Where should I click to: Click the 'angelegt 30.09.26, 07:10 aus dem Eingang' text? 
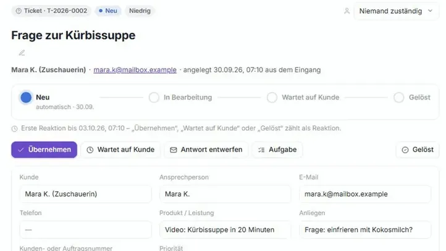(x=252, y=70)
